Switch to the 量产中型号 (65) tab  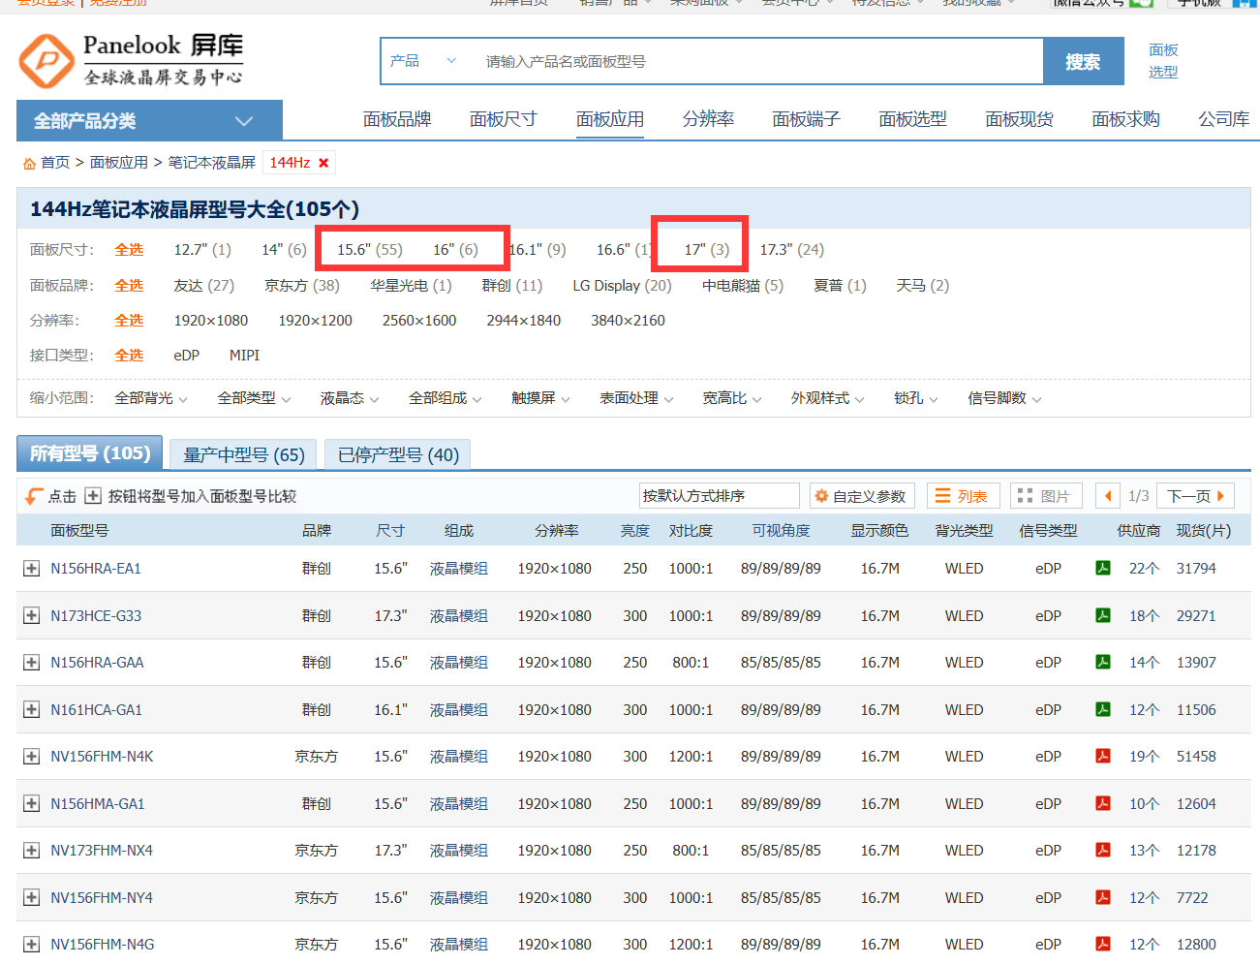[244, 454]
